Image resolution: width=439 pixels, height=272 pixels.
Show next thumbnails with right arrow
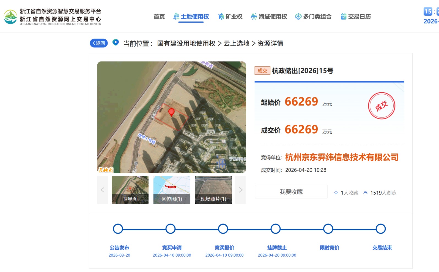(241, 190)
